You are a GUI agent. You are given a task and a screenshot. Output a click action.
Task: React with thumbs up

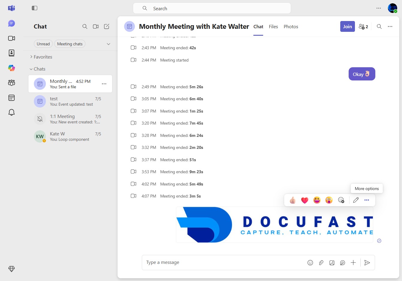click(x=293, y=200)
